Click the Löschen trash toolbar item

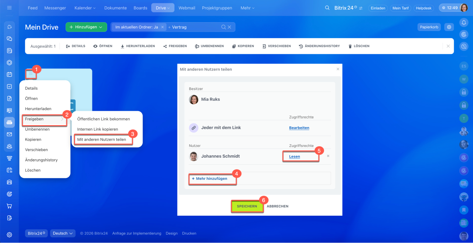[x=359, y=46]
